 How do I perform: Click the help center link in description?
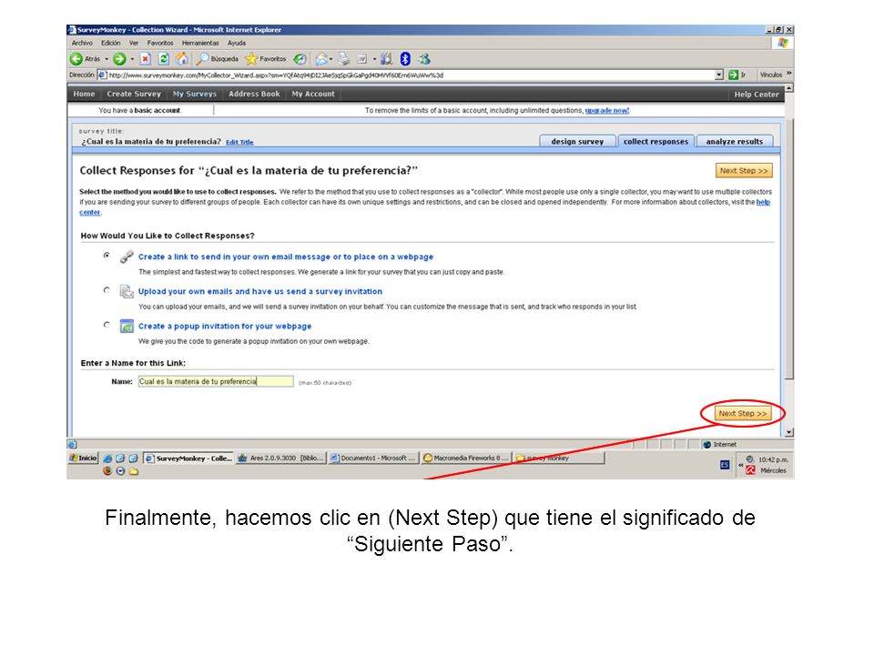pyautogui.click(x=763, y=202)
